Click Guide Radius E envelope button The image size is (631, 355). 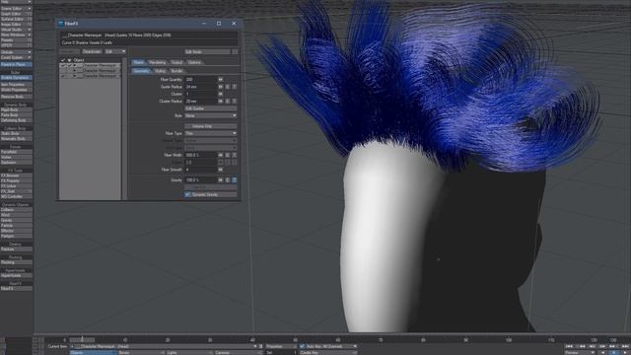tap(228, 87)
